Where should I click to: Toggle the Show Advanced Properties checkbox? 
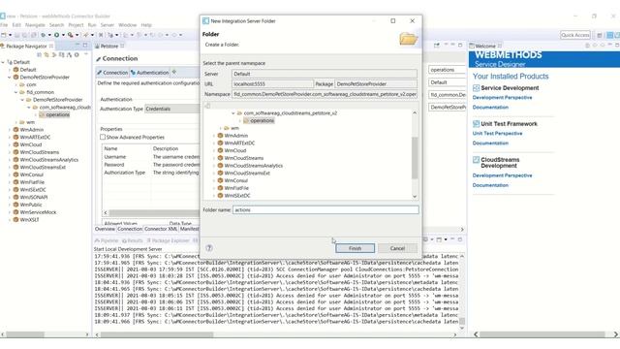pyautogui.click(x=103, y=137)
